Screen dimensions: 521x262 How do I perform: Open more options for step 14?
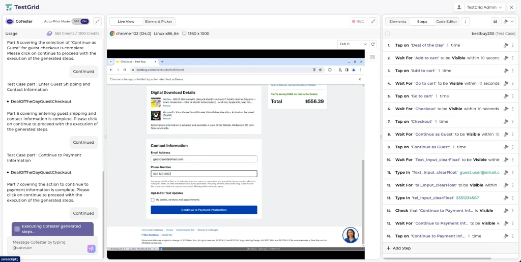[513, 211]
